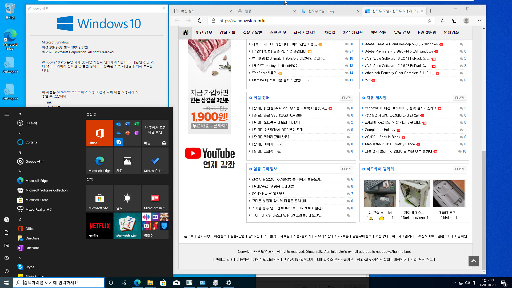Show hidden system tray icons
This screenshot has width=512, height=288.
coord(454,283)
